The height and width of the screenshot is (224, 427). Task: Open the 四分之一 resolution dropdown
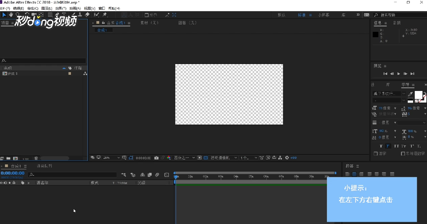point(185,158)
